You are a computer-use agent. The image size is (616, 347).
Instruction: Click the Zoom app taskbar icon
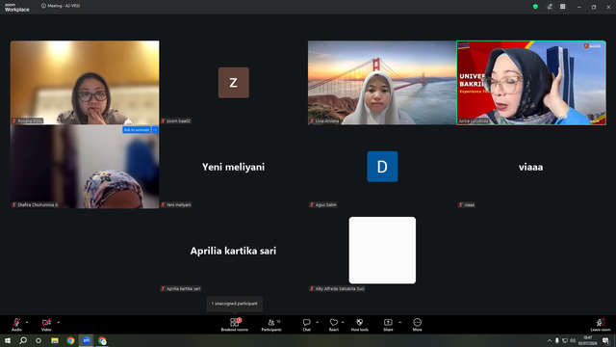[87, 340]
